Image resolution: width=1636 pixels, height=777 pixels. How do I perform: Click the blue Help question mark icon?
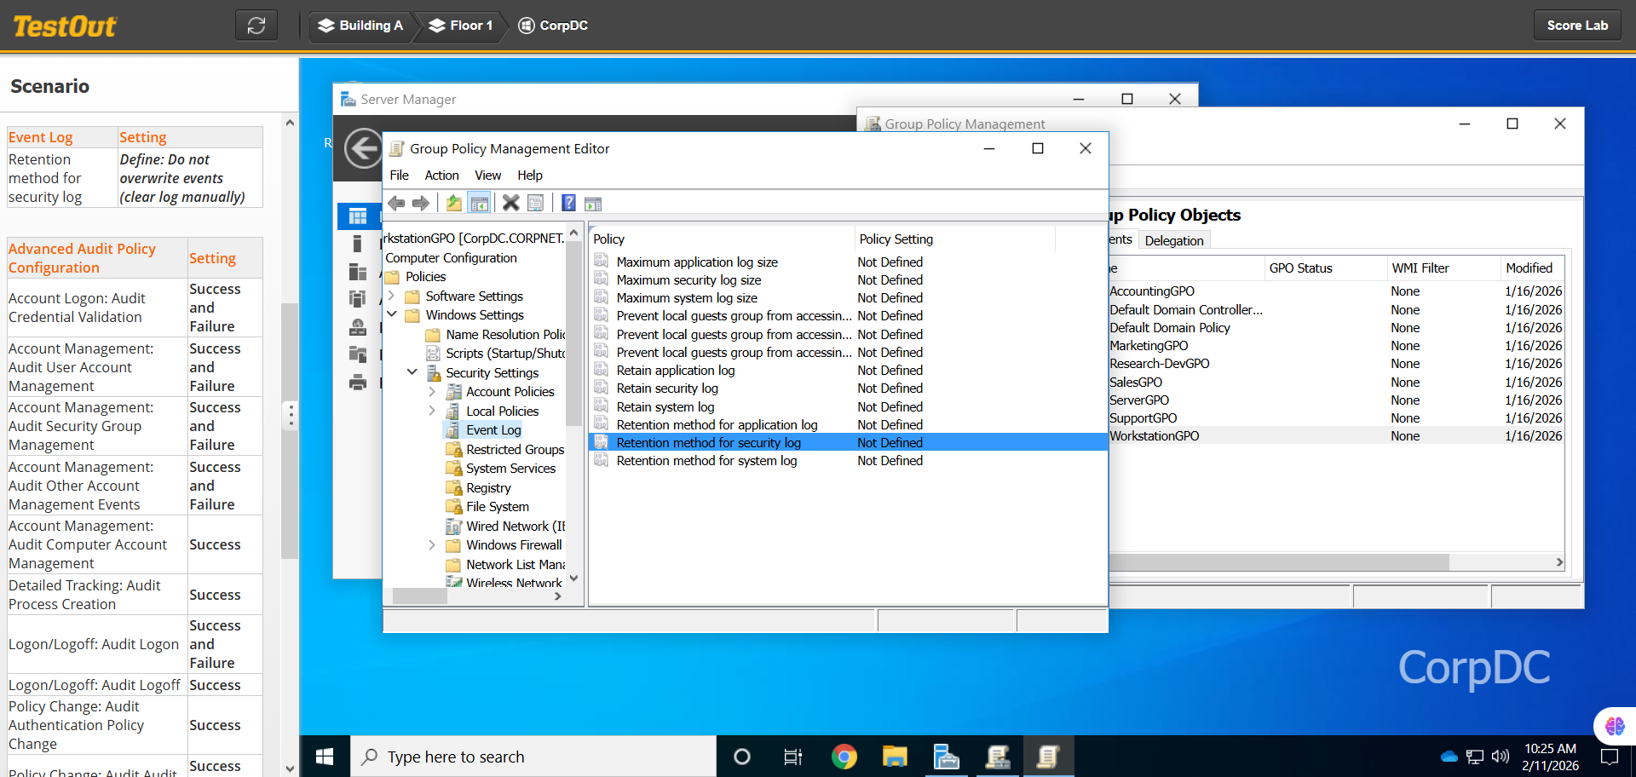[x=568, y=203]
